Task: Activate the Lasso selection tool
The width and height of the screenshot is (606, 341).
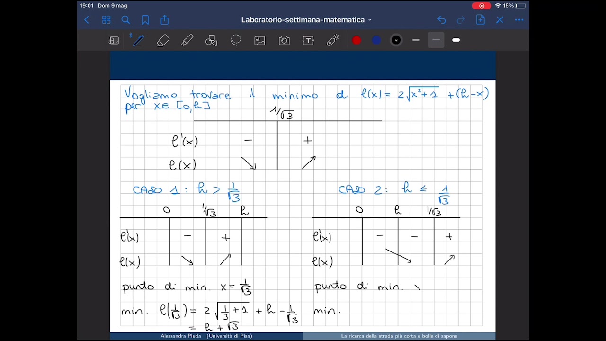Action: point(236,41)
